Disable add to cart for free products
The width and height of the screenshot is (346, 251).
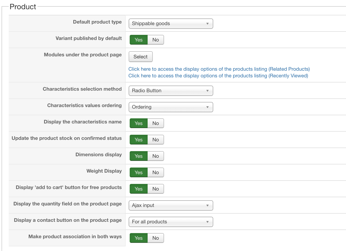pos(156,189)
